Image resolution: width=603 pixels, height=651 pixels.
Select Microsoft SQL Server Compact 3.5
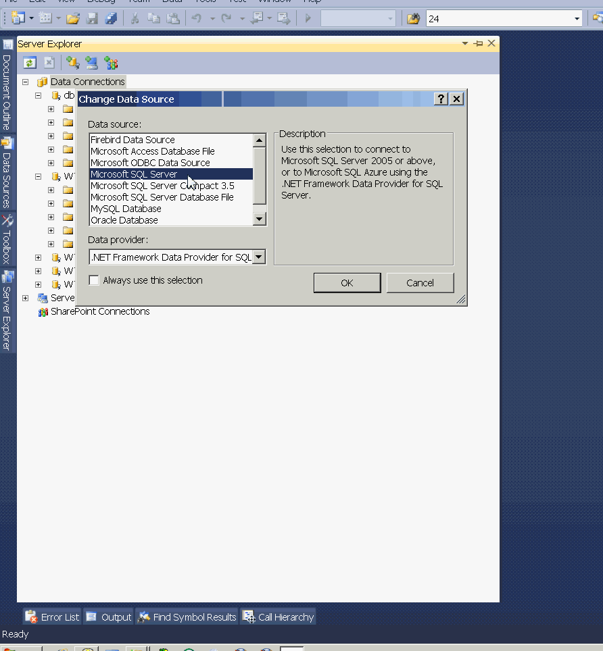coord(171,186)
